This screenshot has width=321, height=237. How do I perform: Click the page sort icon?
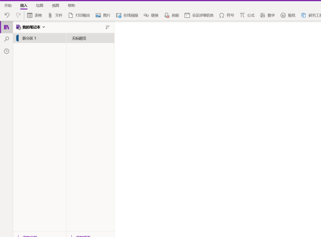pos(108,27)
